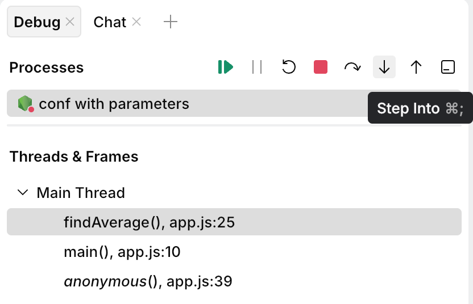Stop the debug session with red square
This screenshot has height=304, width=473.
321,67
